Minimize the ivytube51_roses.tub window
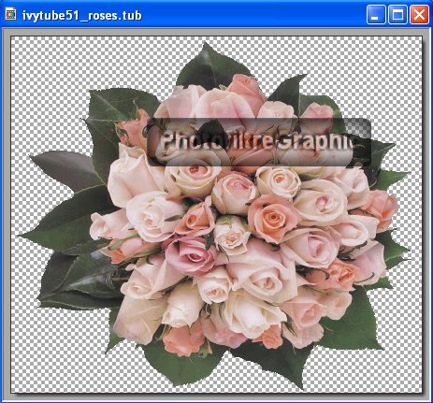 pos(376,14)
